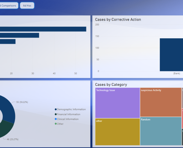Click the Cases by Category title
The width and height of the screenshot is (183, 148).
click(x=111, y=85)
